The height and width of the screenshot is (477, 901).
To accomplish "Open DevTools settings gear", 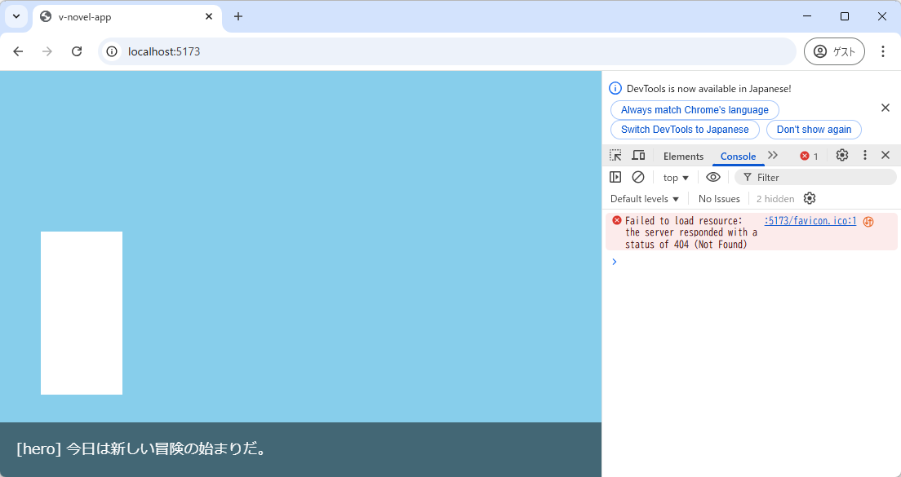I will tap(841, 155).
